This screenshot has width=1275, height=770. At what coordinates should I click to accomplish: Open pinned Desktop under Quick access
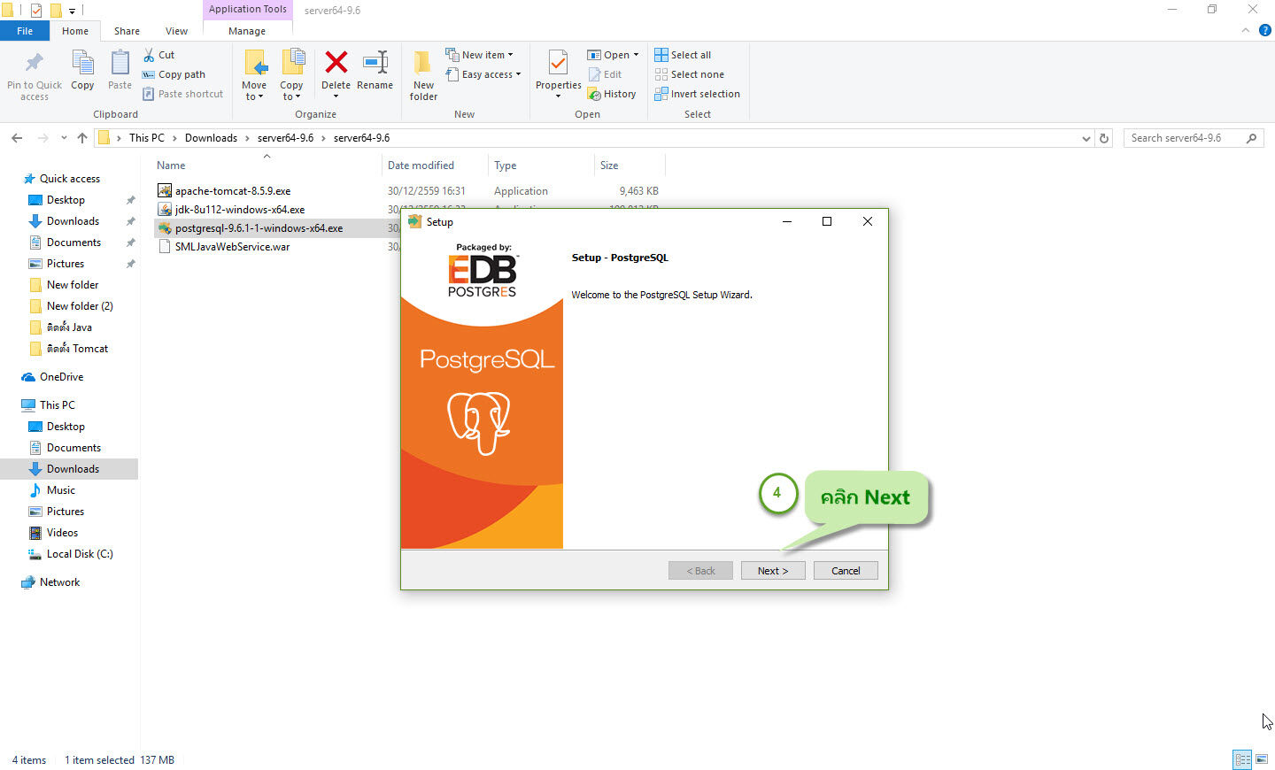pos(66,200)
